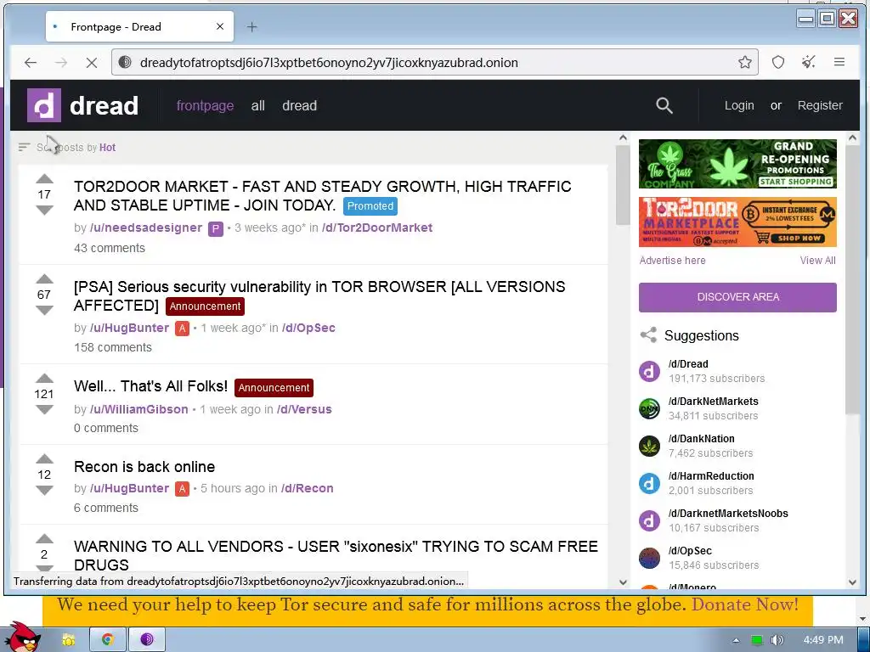The height and width of the screenshot is (652, 870).
Task: Downvote the TOR2DOOR MARKET post
Action: pyautogui.click(x=44, y=211)
